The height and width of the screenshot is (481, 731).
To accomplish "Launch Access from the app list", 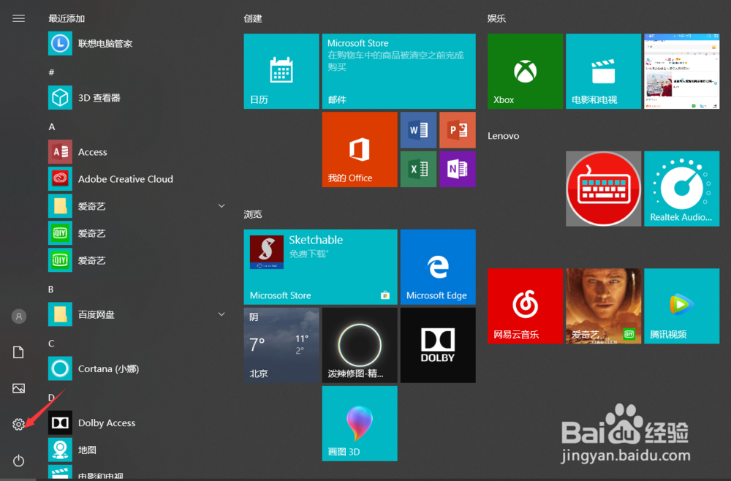I will (137, 152).
